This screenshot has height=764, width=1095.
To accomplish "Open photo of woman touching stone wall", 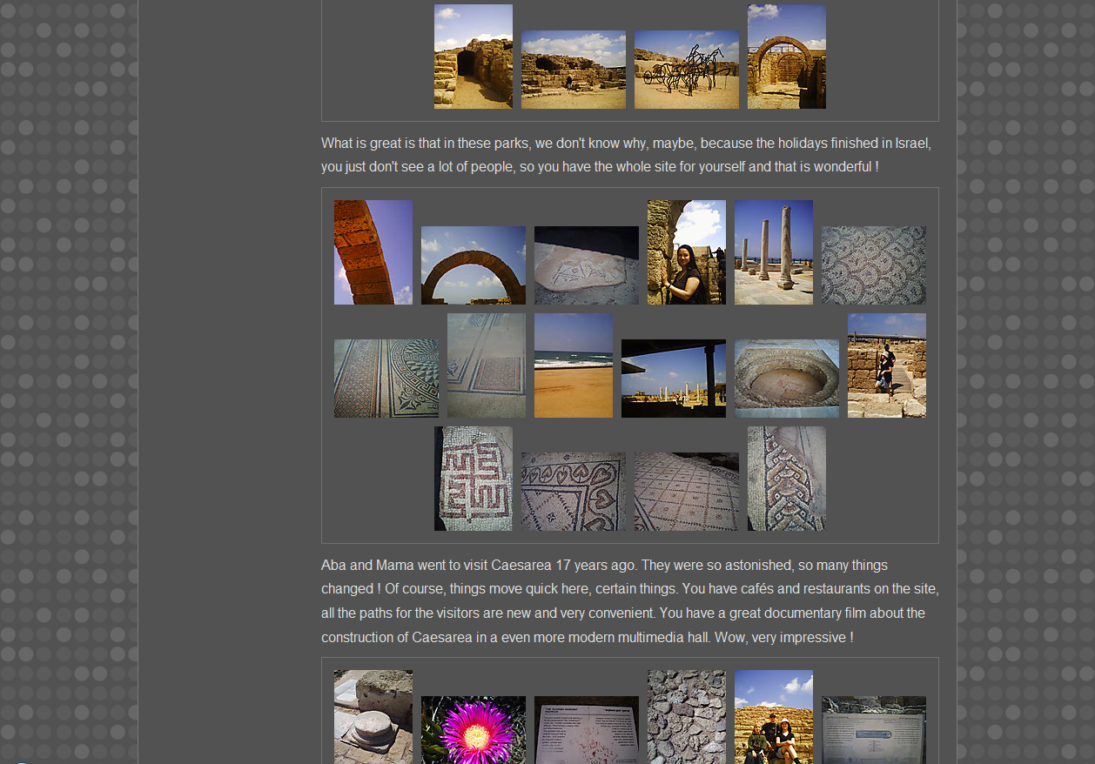I will point(686,252).
